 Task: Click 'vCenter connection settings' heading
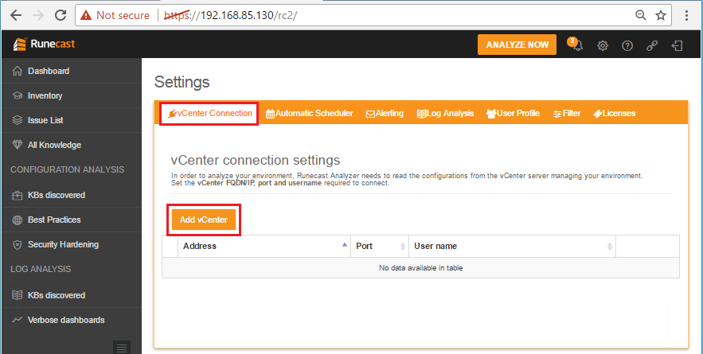(x=256, y=160)
